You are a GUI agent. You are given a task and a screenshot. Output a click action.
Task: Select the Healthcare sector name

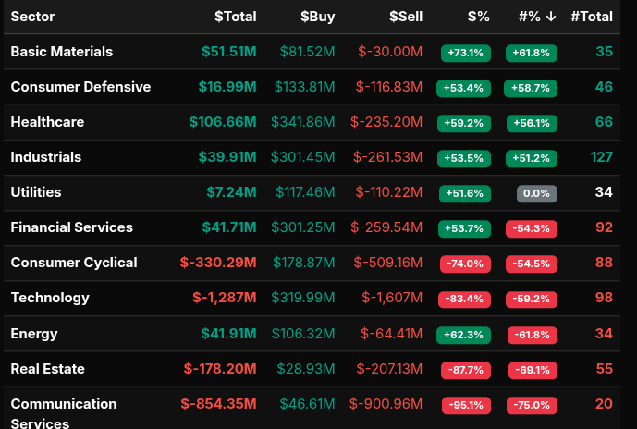pyautogui.click(x=47, y=122)
